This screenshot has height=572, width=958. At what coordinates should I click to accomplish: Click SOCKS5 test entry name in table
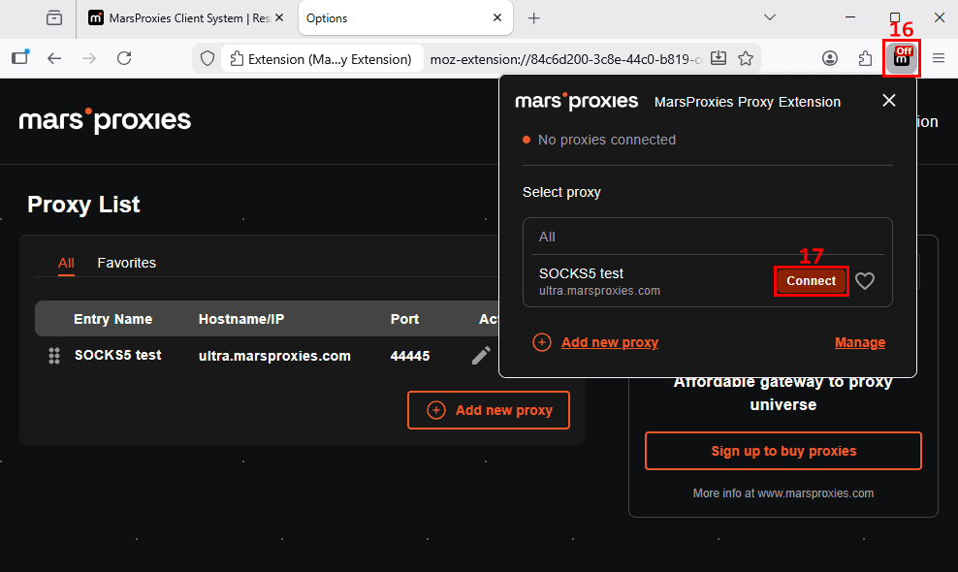click(x=118, y=355)
